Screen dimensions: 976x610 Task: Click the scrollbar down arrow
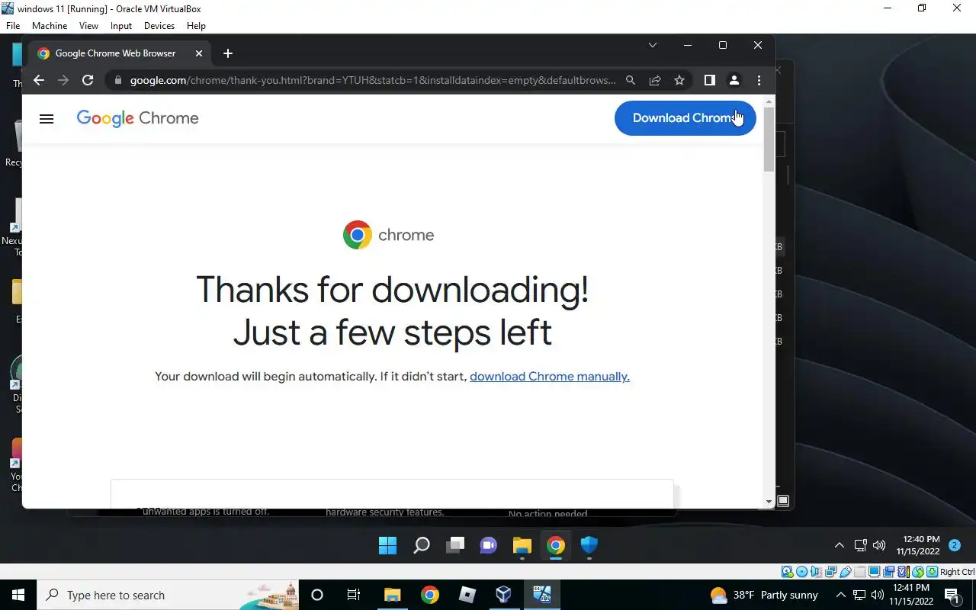[x=769, y=502]
